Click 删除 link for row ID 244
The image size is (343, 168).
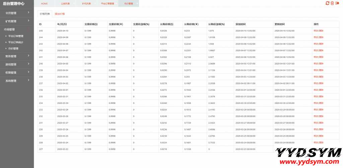pyautogui.click(x=321, y=37)
